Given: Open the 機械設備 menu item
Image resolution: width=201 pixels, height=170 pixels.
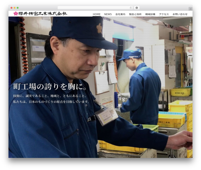Looking at the screenshot, I should point(150,14).
